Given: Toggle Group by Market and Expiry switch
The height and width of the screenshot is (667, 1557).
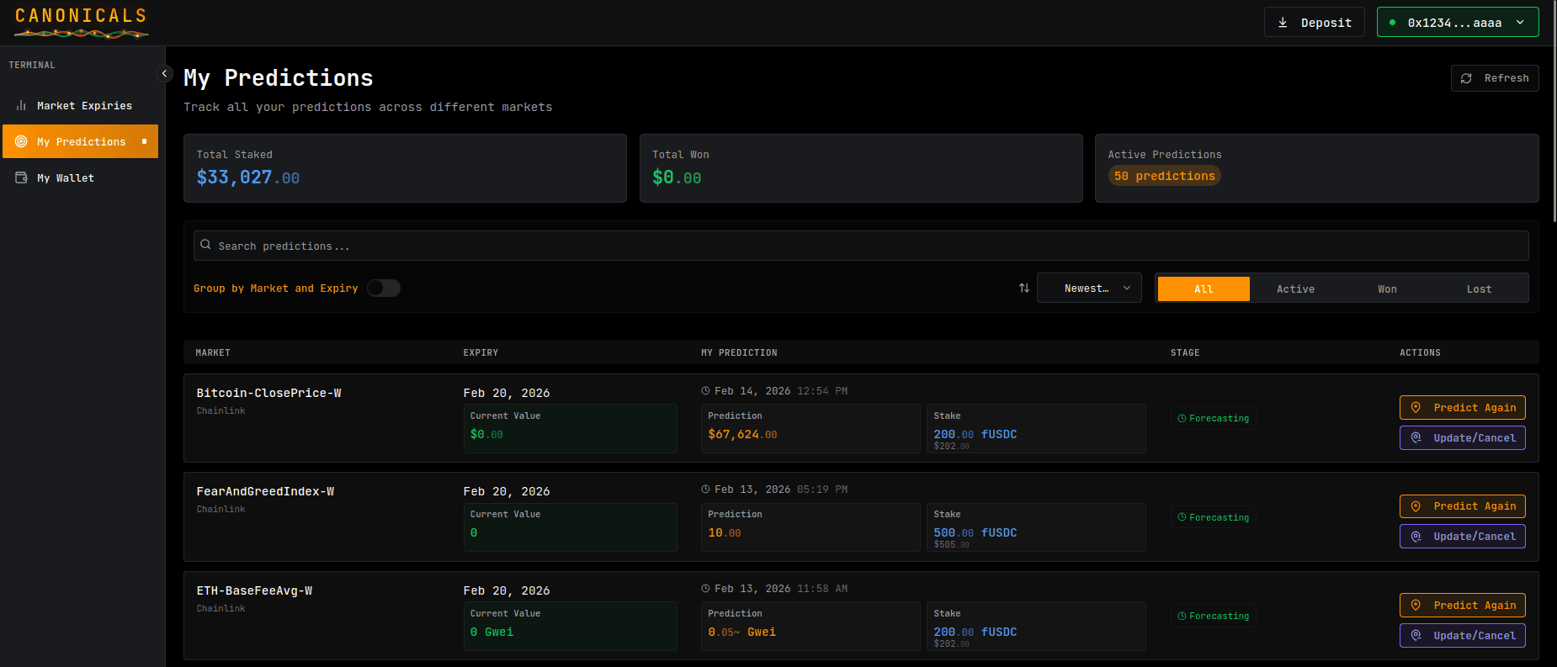Looking at the screenshot, I should pyautogui.click(x=383, y=289).
